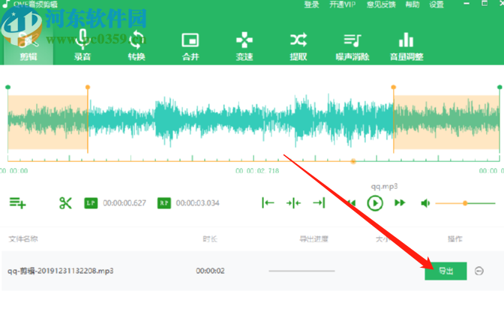Click the 登录 login link
Screen dimensions: 504x327
(311, 4)
